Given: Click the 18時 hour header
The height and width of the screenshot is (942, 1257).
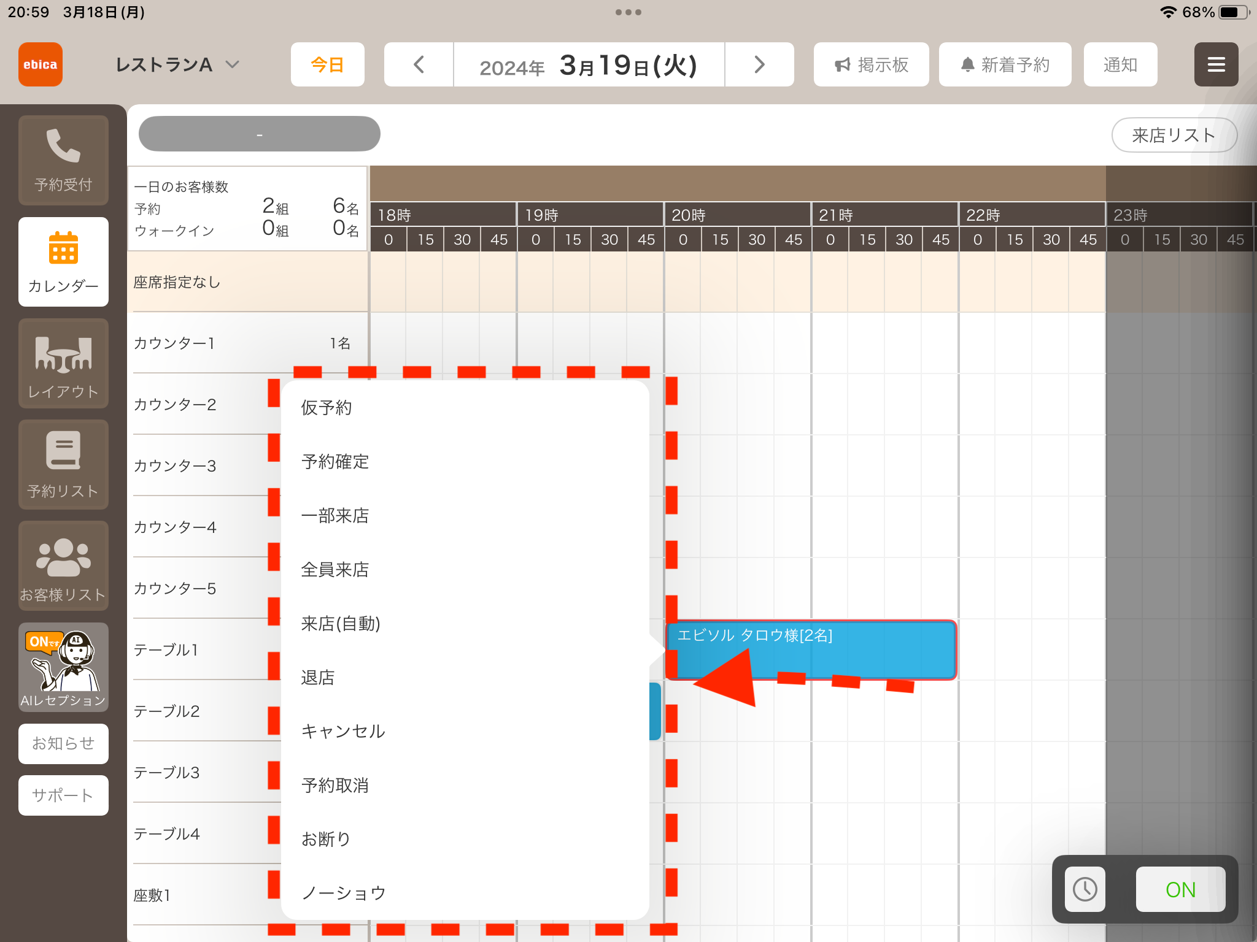Looking at the screenshot, I should point(443,215).
